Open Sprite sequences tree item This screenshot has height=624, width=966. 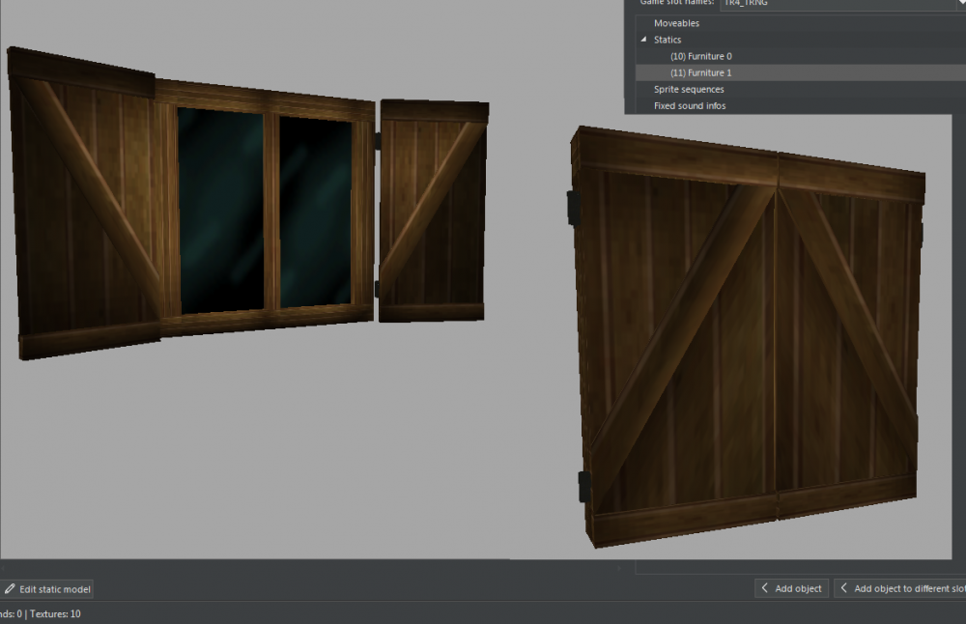point(689,89)
